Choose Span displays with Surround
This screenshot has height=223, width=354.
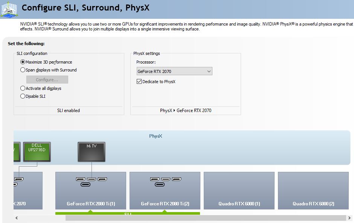click(48, 70)
